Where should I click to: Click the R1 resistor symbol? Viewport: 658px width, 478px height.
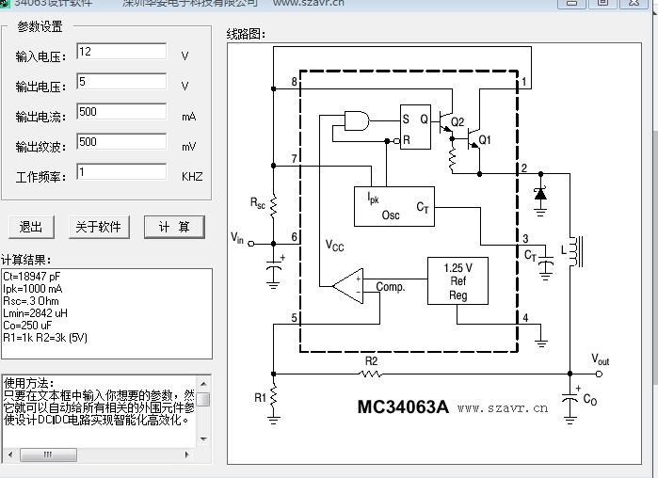click(274, 397)
